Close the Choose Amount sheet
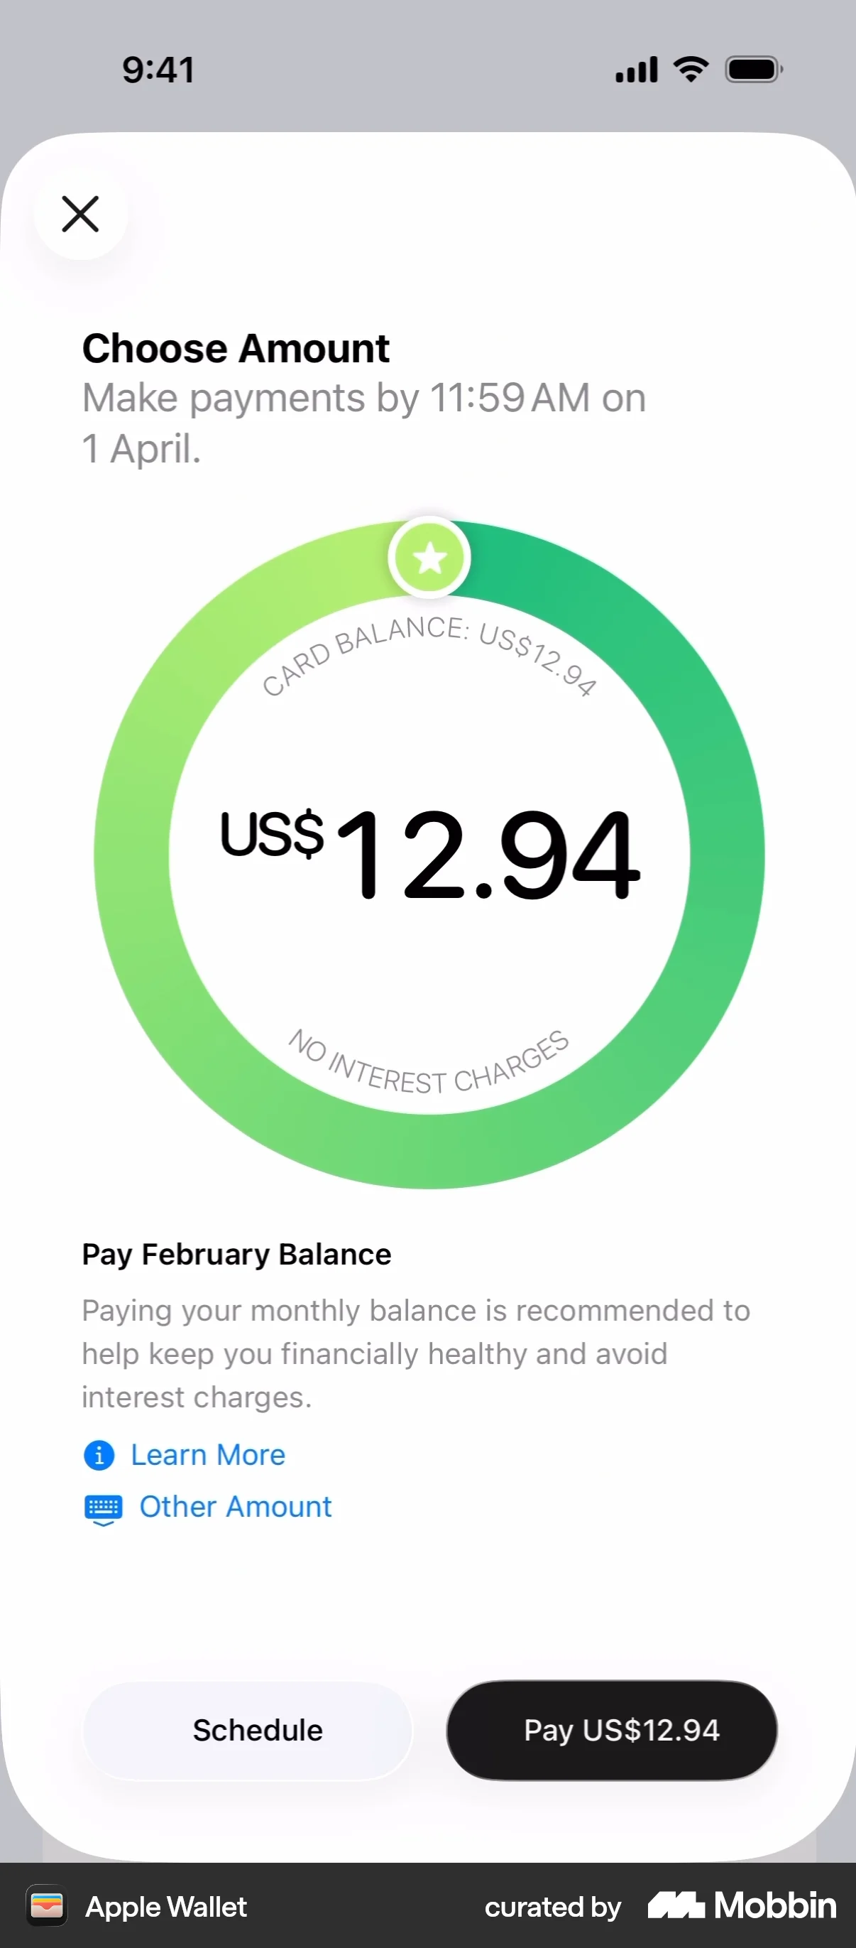The image size is (856, 1948). [80, 214]
